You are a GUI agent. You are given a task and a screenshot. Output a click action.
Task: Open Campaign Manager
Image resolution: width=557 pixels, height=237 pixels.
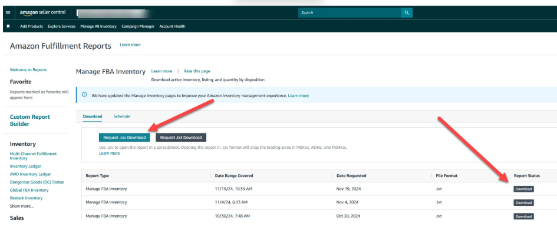point(138,26)
